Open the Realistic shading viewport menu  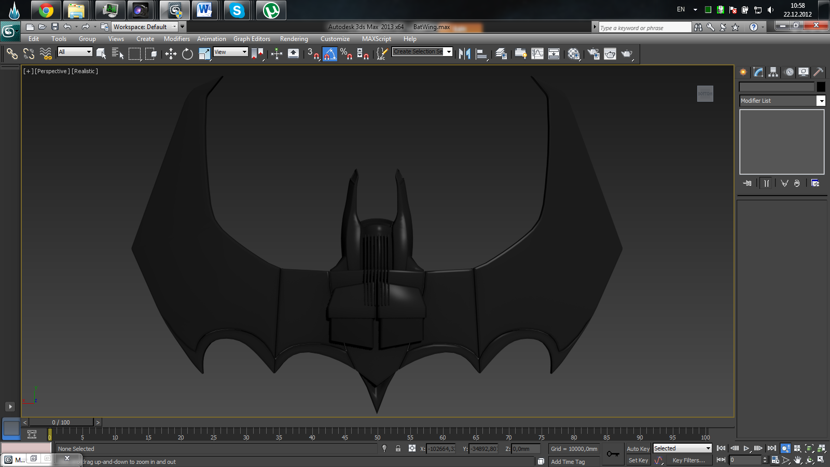(x=85, y=71)
